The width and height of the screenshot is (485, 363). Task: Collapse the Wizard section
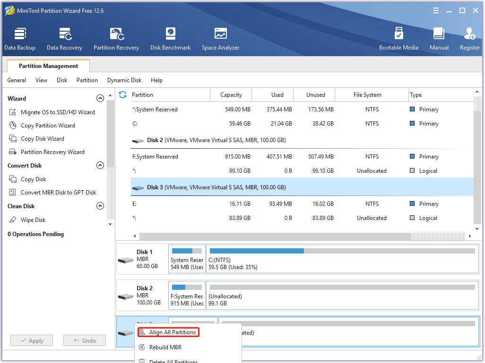click(100, 98)
